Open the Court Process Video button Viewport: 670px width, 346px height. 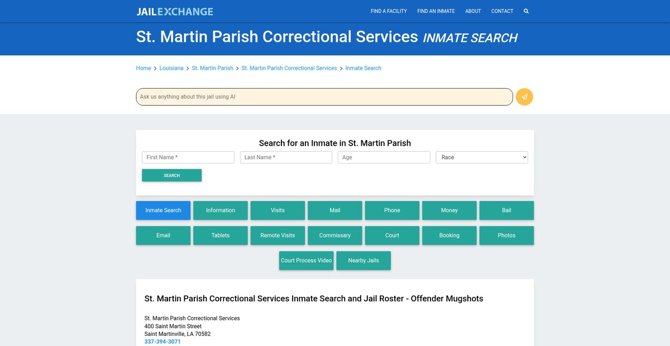point(306,261)
